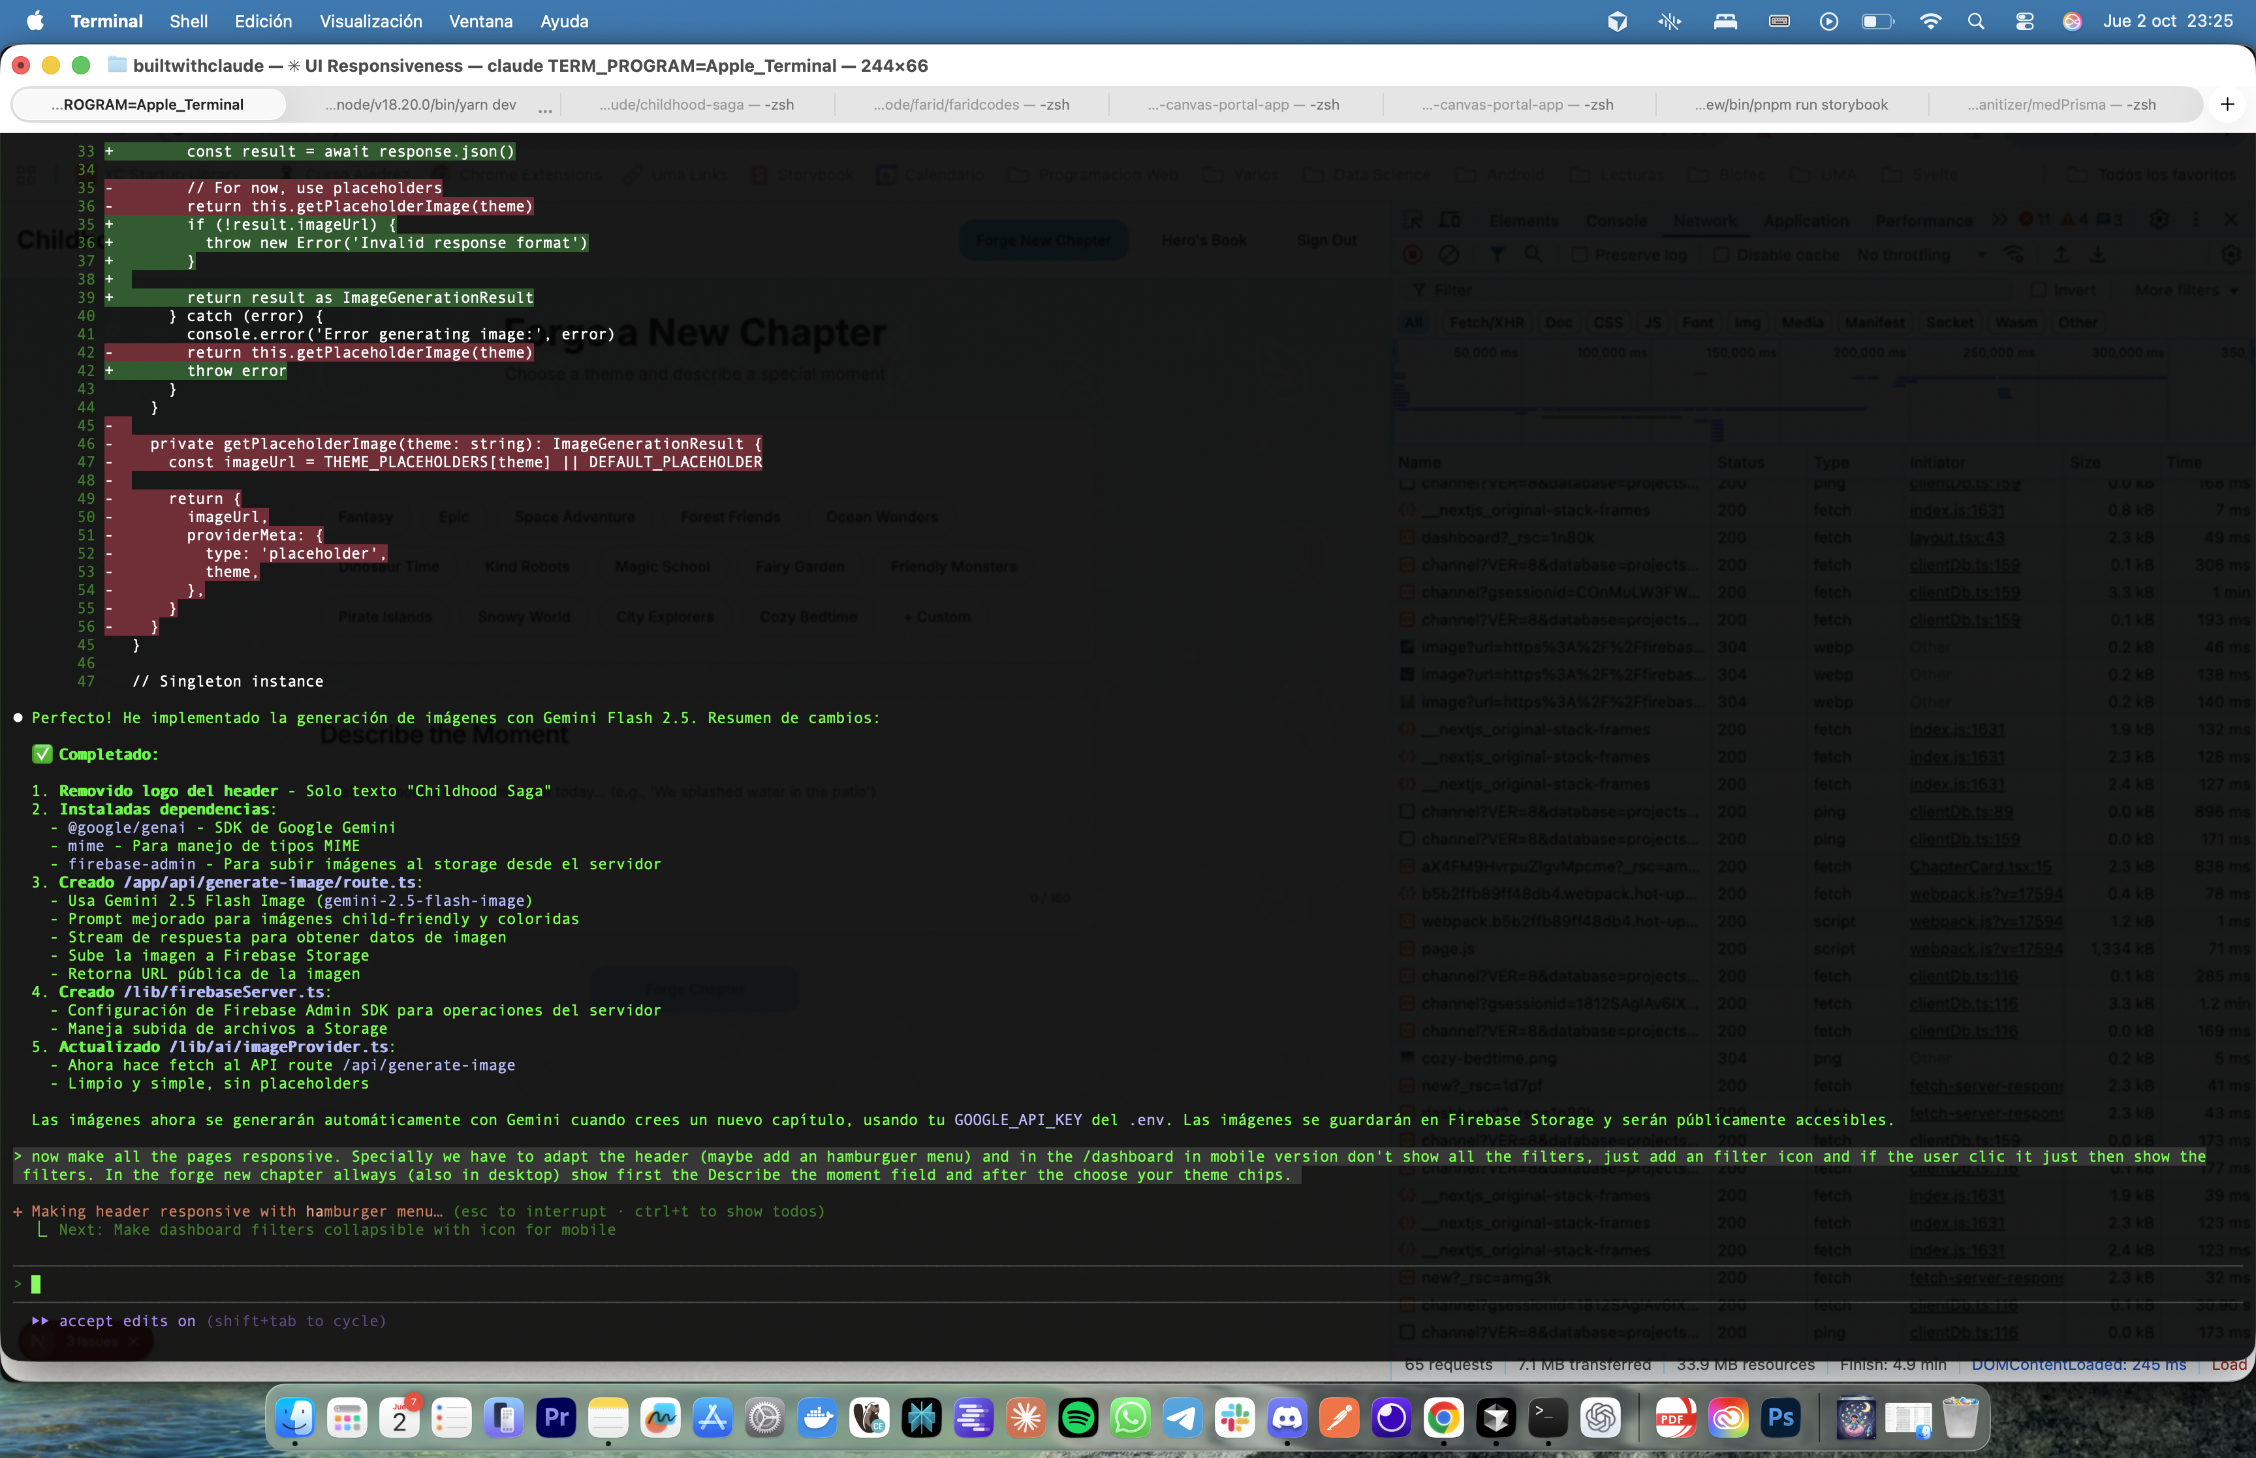Open the Wi-Fi status menu
The image size is (2256, 1458).
click(1930, 21)
